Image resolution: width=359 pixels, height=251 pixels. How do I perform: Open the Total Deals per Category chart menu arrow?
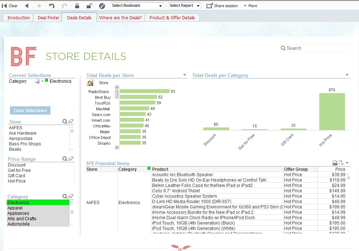[347, 75]
